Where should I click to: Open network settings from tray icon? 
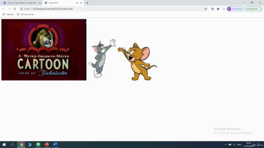pyautogui.click(x=234, y=145)
